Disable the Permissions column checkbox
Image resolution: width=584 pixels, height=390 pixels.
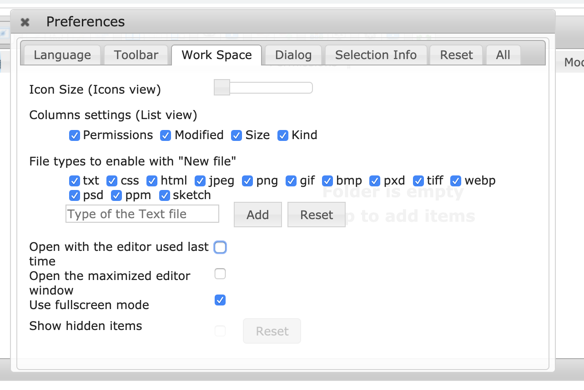pyautogui.click(x=74, y=135)
